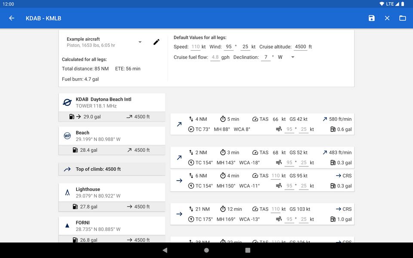Tap compass icon beside TC 73°
Viewport: 413px width, 258px height.
[191, 129]
